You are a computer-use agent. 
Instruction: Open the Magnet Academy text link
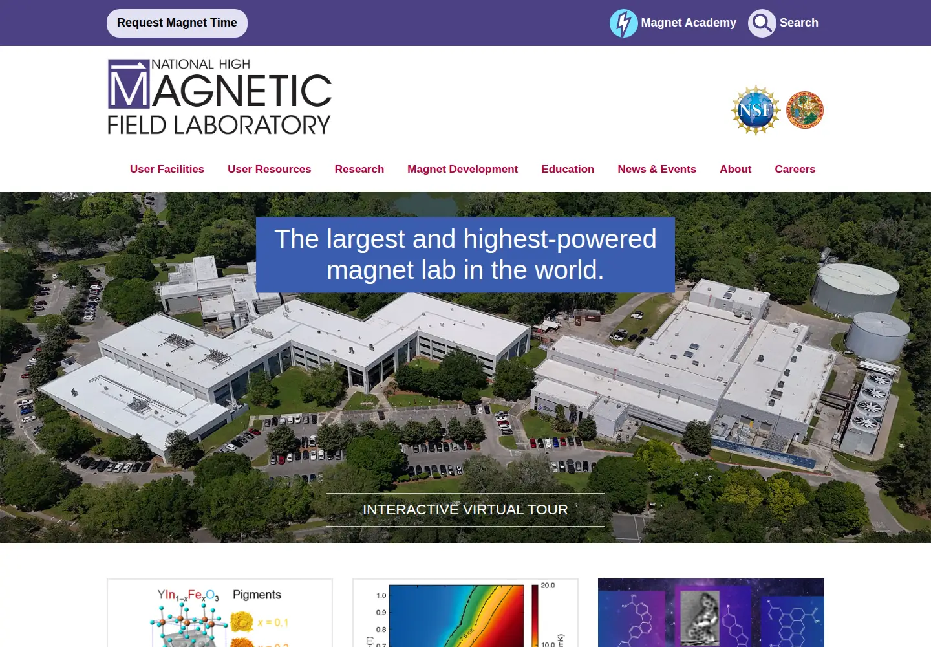(x=689, y=23)
